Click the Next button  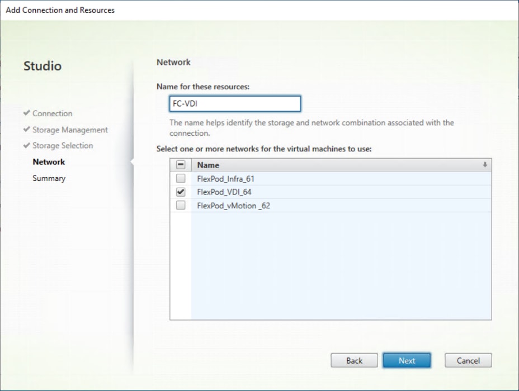click(x=407, y=360)
